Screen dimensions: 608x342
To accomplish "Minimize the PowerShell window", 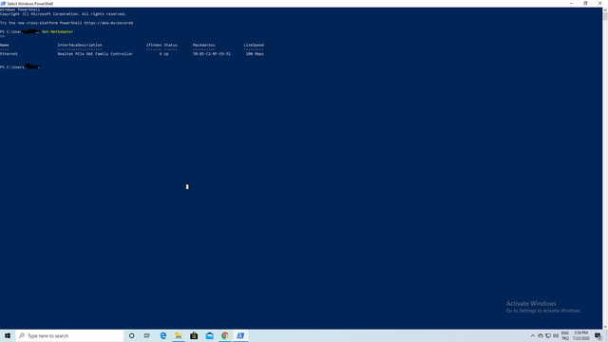I will click(571, 4).
